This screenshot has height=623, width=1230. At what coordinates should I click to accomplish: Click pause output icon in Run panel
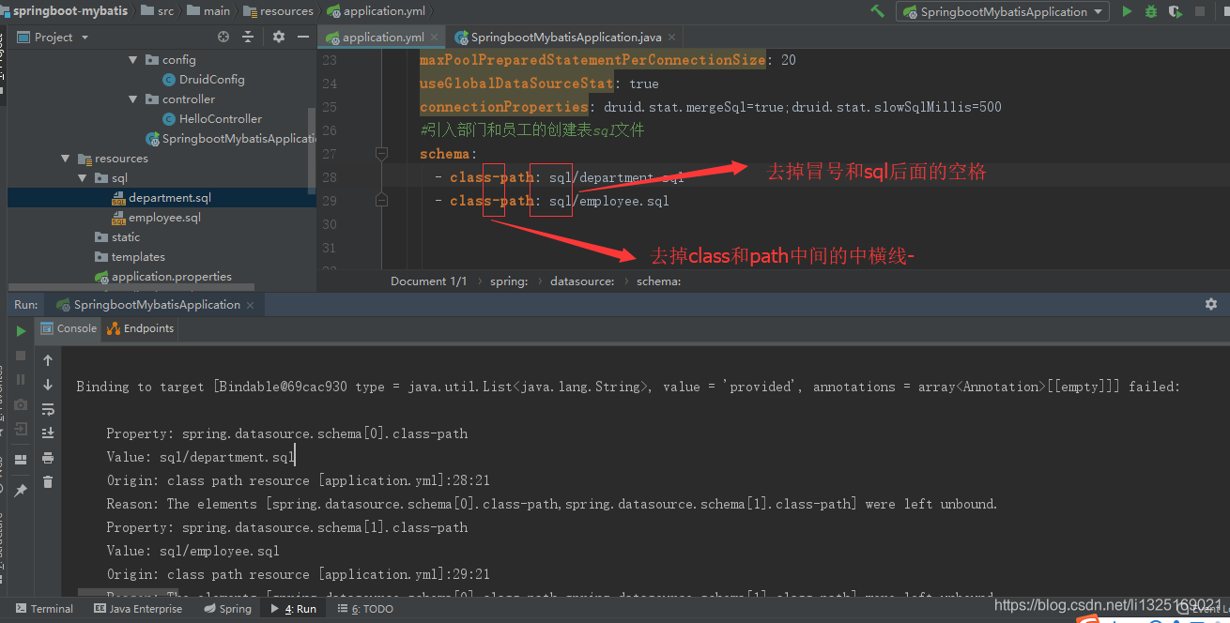21,380
